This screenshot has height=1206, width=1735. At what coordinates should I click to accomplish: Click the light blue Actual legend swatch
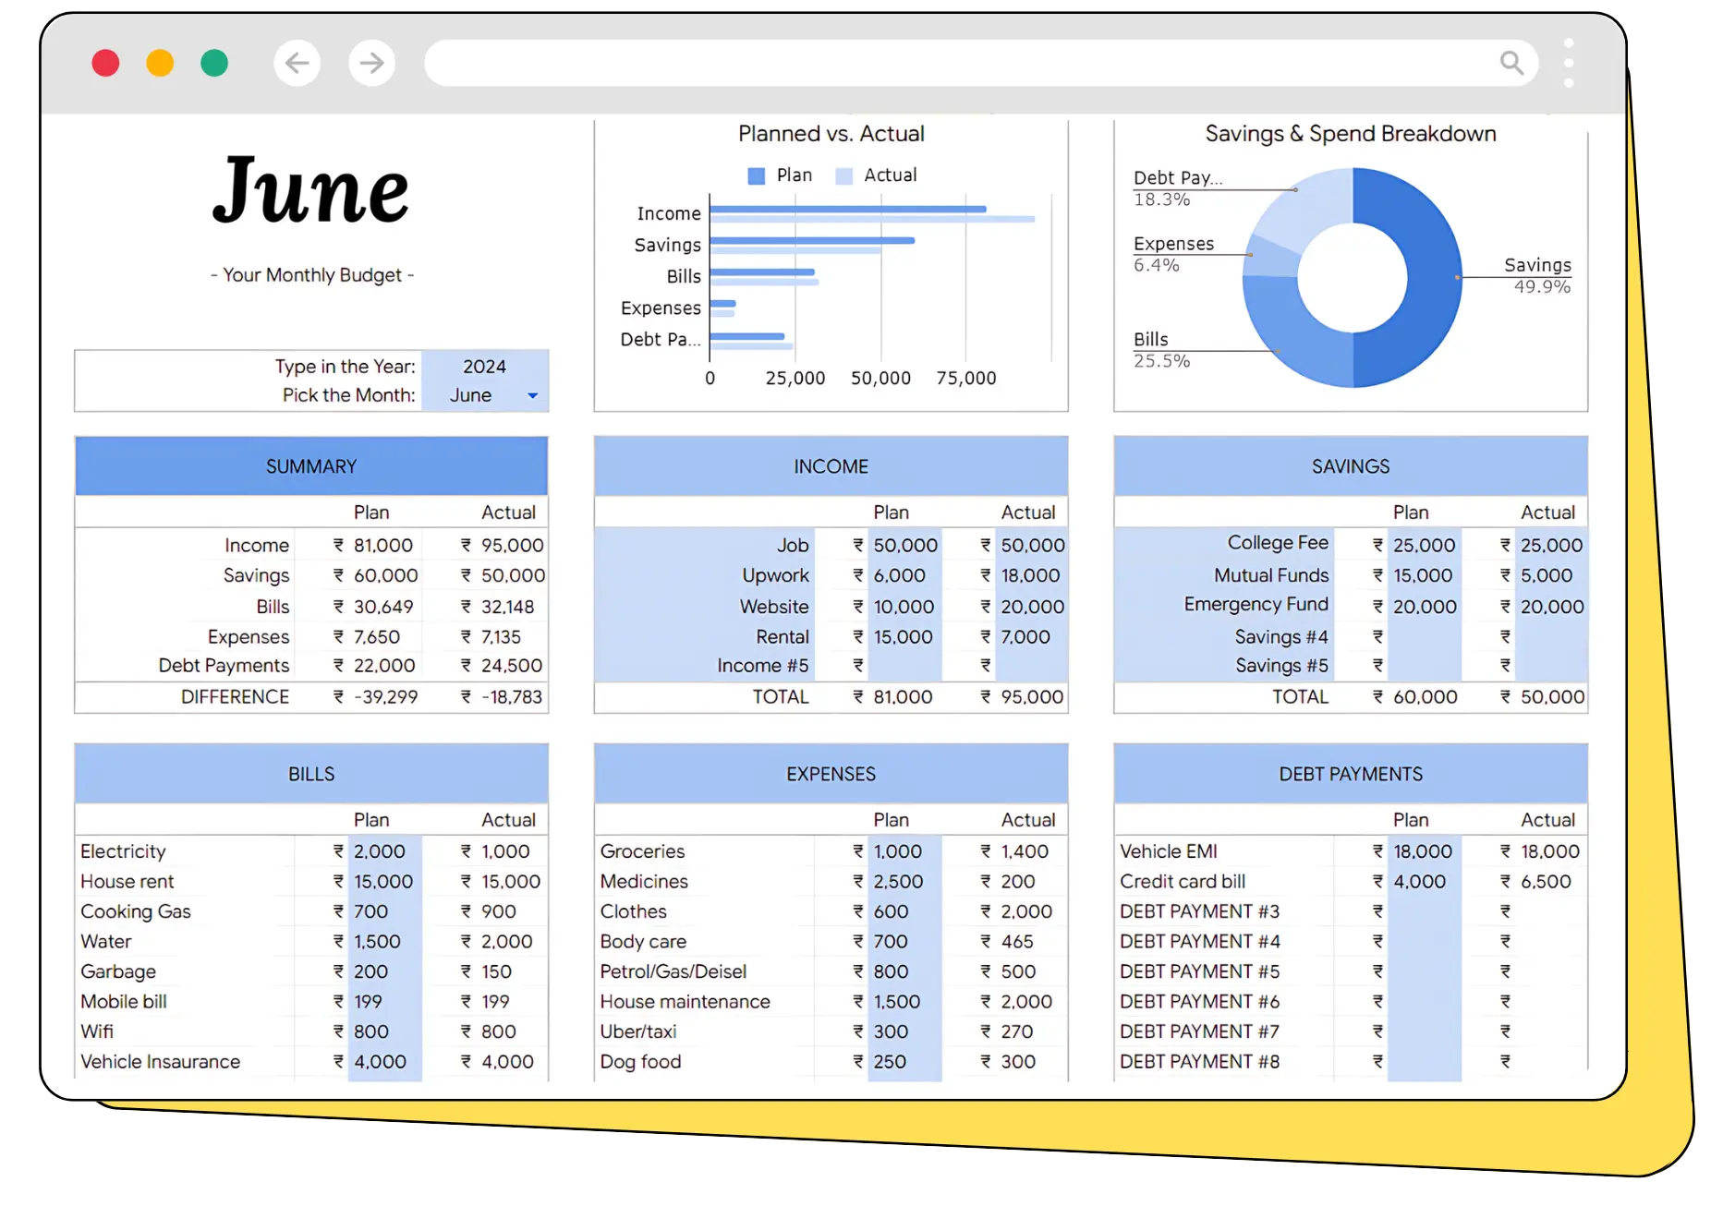point(843,176)
